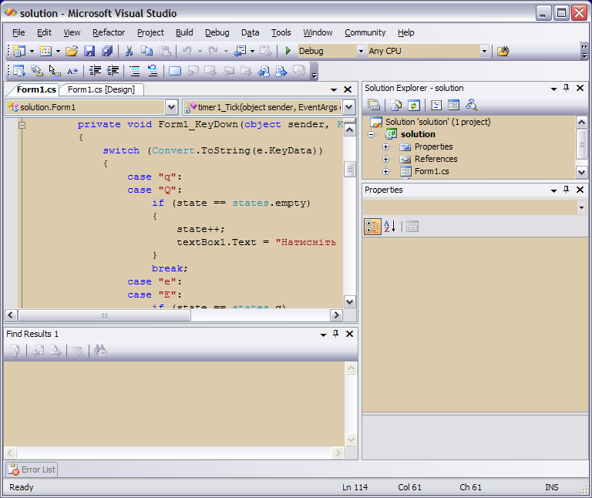Click the code editor horizontal scrollbar thumb
Screen dimensions: 592x498
pyautogui.click(x=105, y=315)
